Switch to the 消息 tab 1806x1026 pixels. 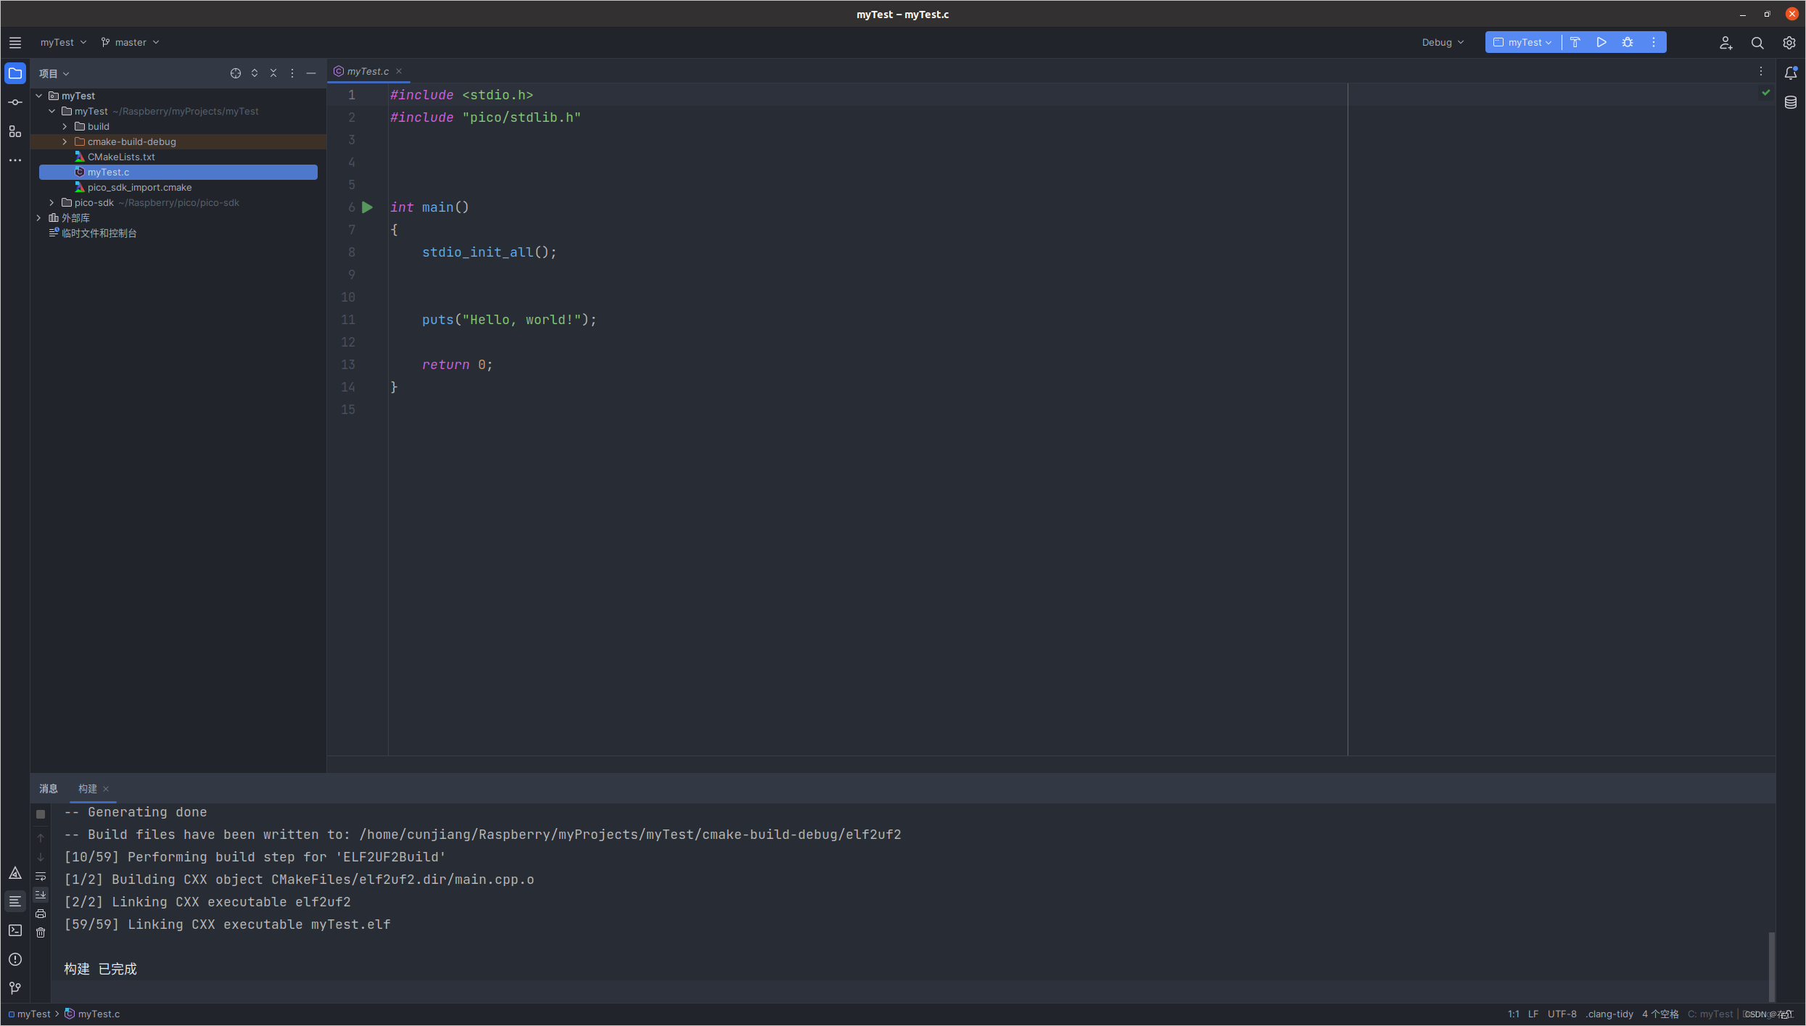[x=49, y=788]
